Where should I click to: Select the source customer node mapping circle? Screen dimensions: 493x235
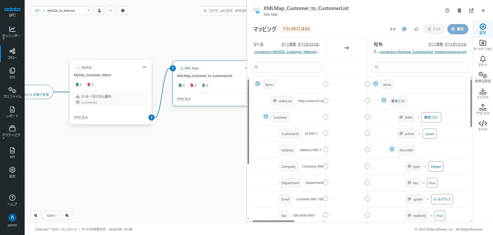326,117
